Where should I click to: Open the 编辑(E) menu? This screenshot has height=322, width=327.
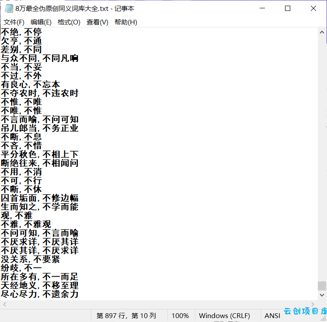pos(41,22)
